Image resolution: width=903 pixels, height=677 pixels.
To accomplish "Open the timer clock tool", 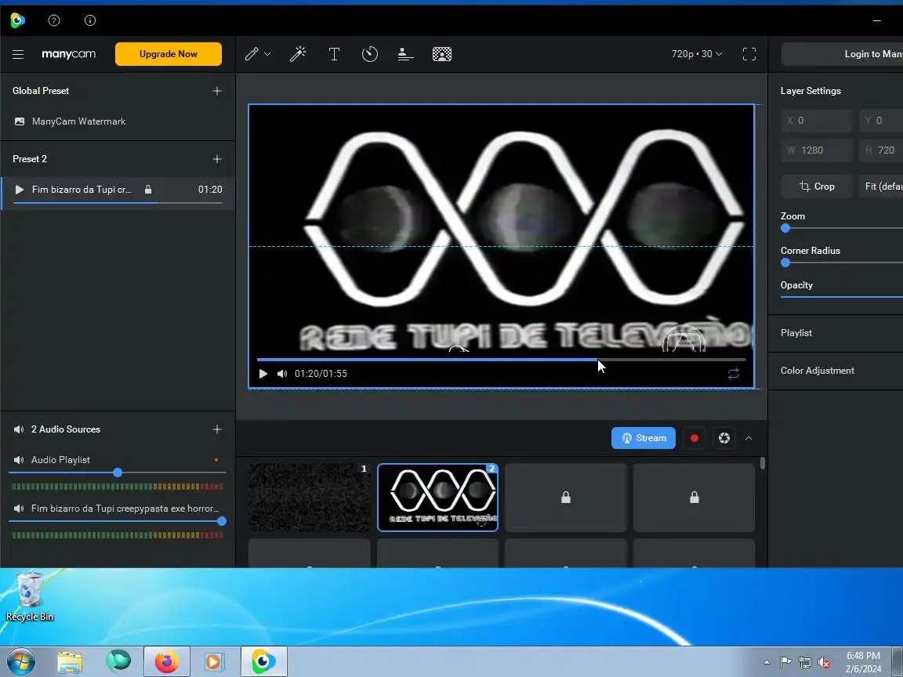I will click(x=370, y=54).
